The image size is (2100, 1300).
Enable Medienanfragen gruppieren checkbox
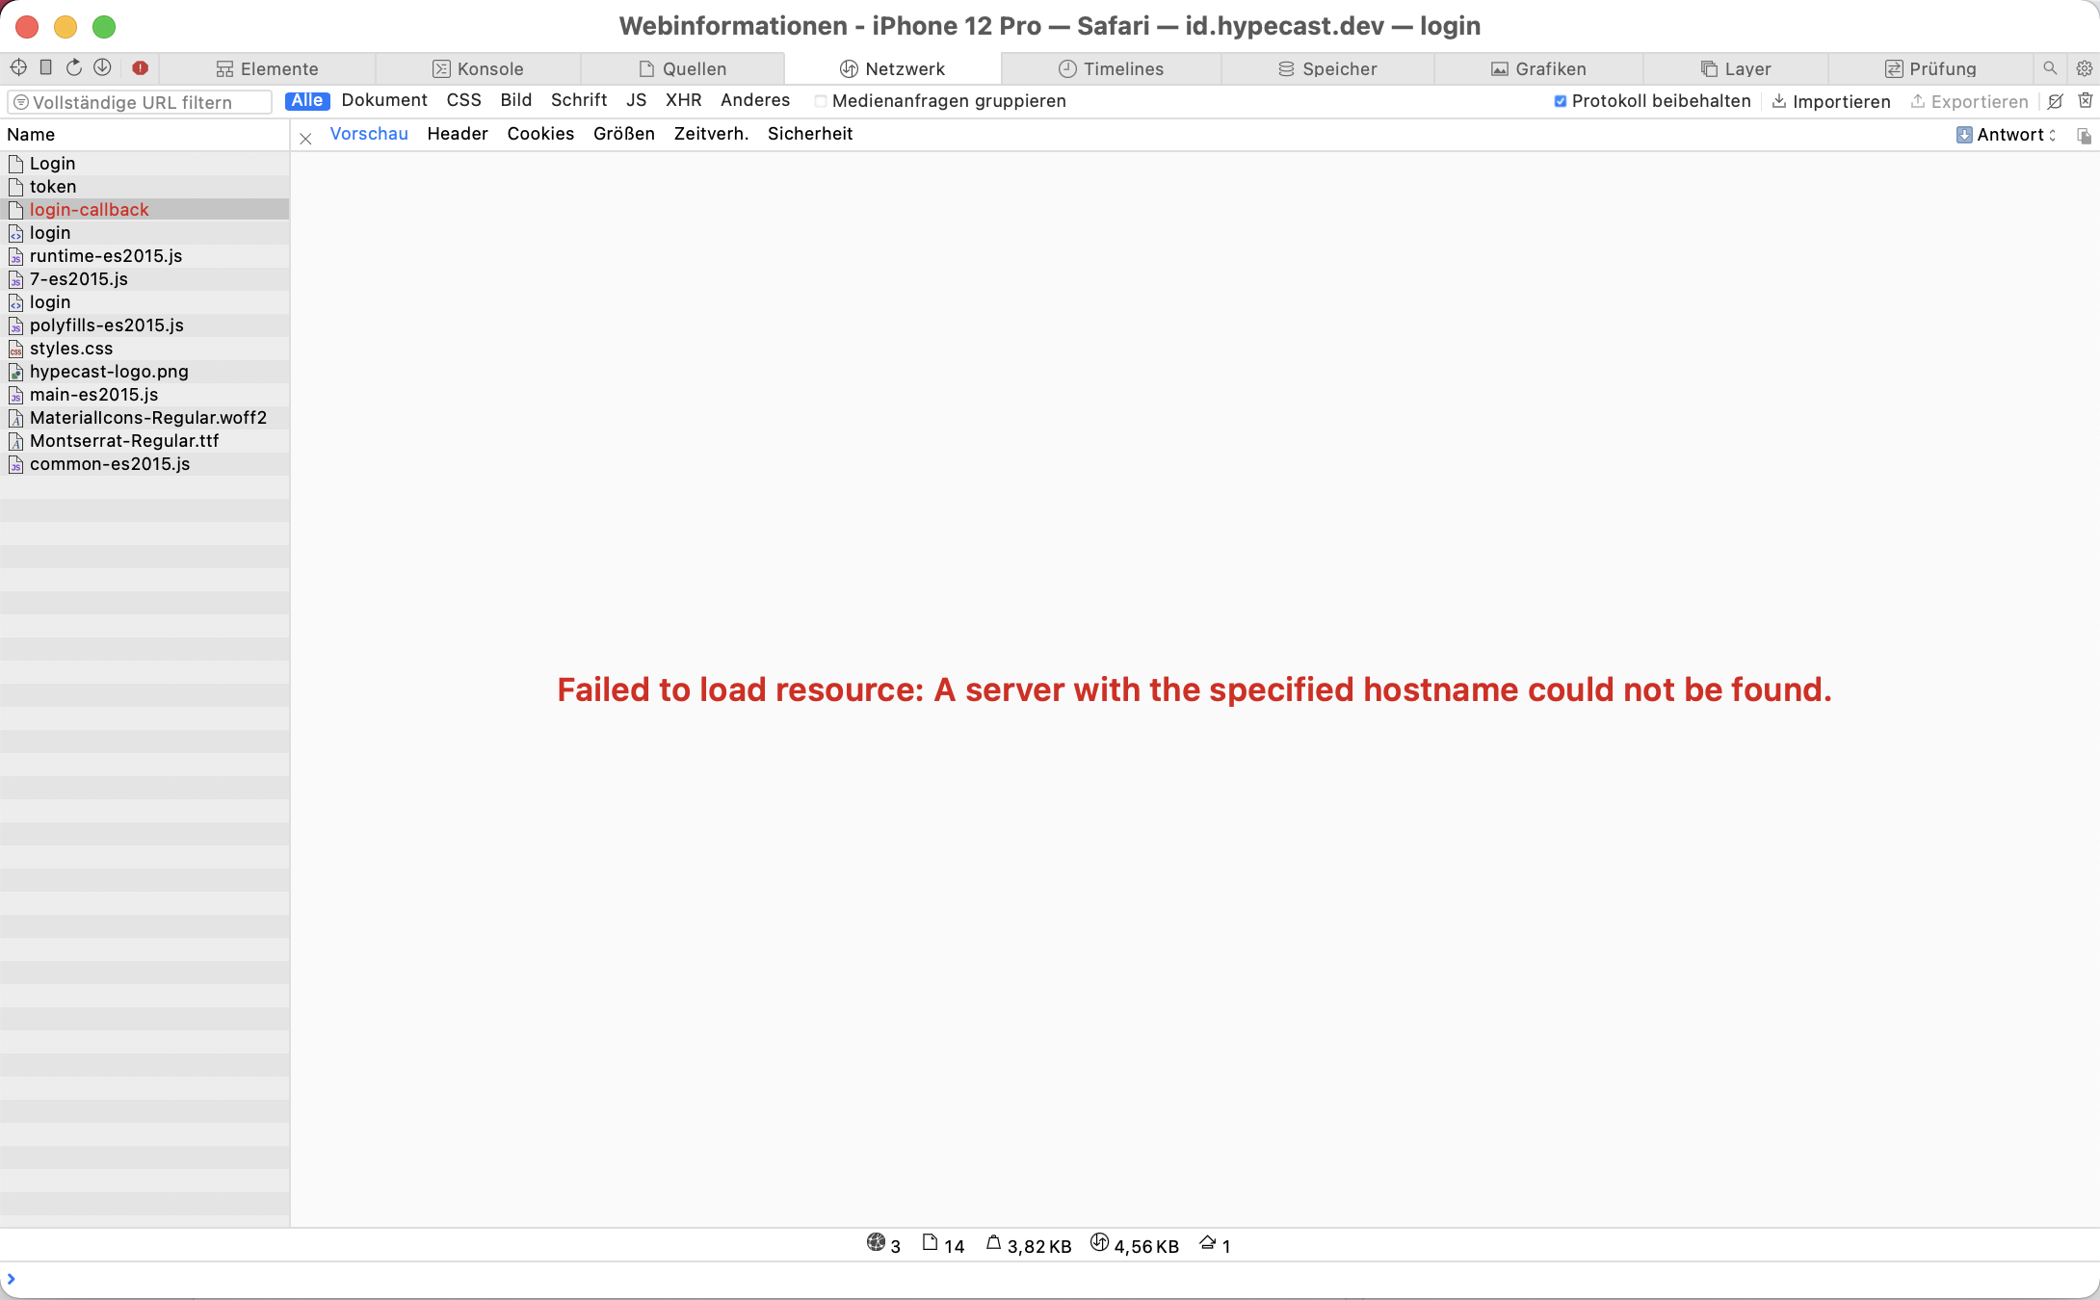tap(821, 101)
